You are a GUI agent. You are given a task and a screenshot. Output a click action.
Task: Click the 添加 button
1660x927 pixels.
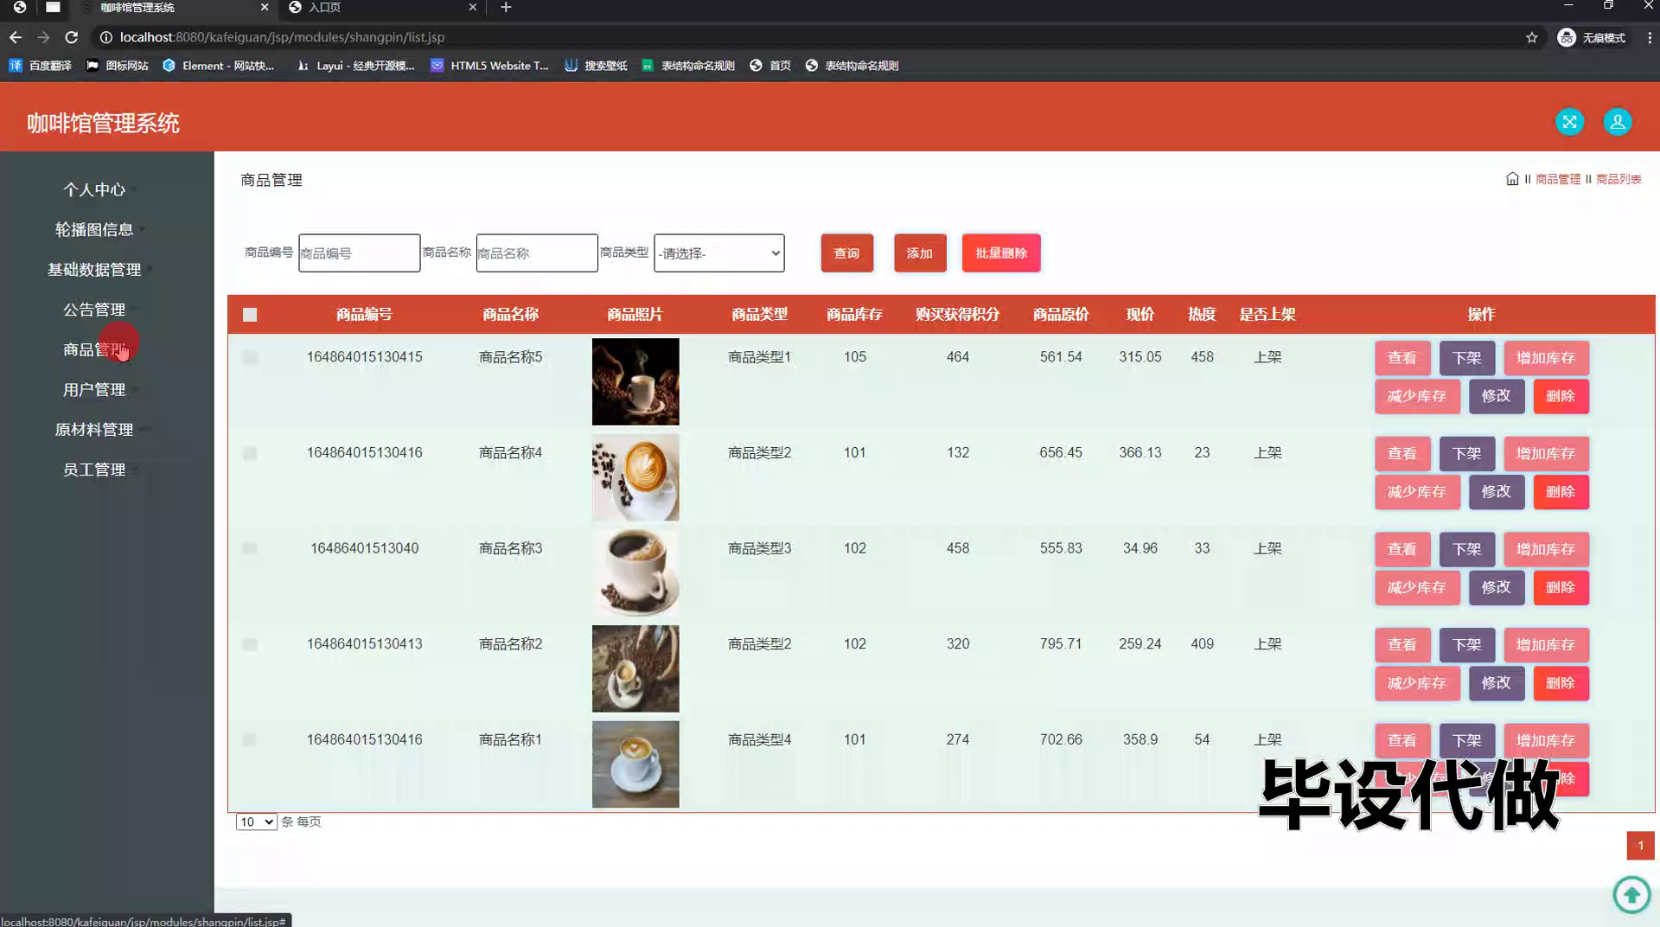click(x=920, y=253)
